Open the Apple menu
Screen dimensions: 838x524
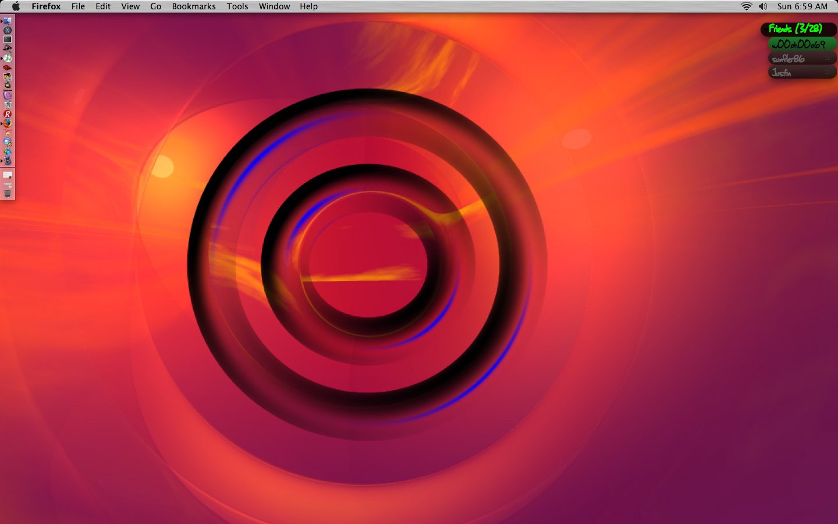click(x=16, y=6)
